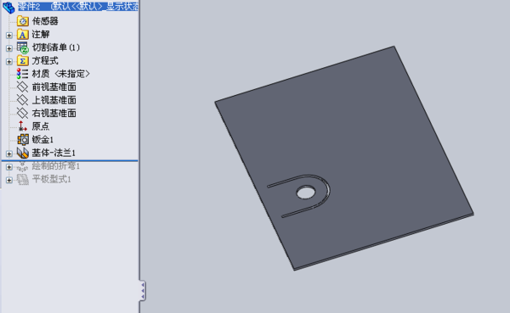The height and width of the screenshot is (313, 510).
Task: Click the blue rollback bar
Action: pos(70,160)
